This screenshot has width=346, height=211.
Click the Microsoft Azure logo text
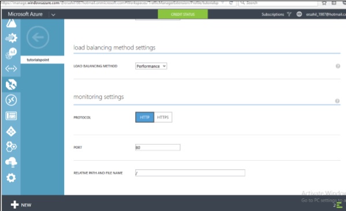25,14
